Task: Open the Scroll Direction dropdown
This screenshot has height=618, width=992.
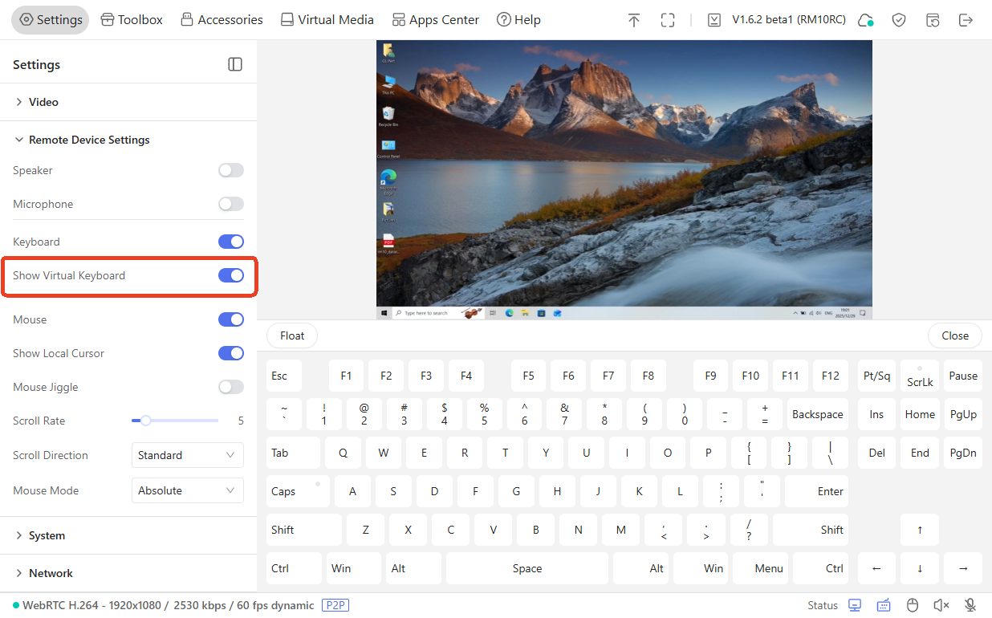Action: pyautogui.click(x=187, y=455)
